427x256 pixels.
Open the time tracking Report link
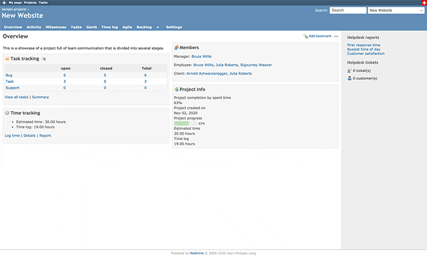[45, 135]
